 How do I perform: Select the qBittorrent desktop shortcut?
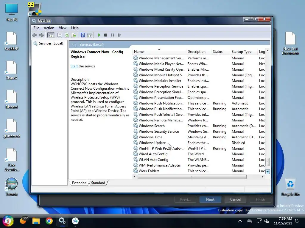[12, 129]
